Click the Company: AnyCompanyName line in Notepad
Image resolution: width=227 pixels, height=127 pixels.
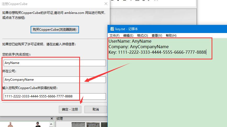pos(139,47)
